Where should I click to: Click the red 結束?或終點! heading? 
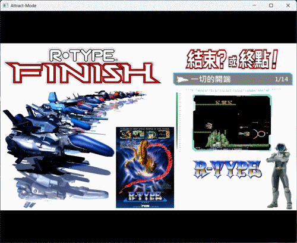point(232,59)
